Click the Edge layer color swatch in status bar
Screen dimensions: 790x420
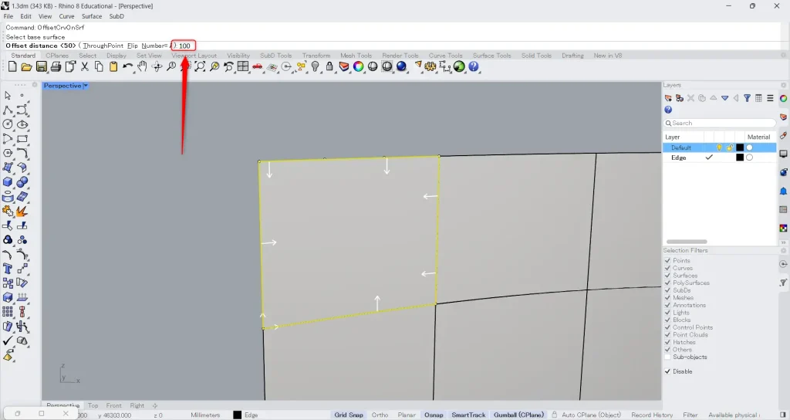point(238,415)
